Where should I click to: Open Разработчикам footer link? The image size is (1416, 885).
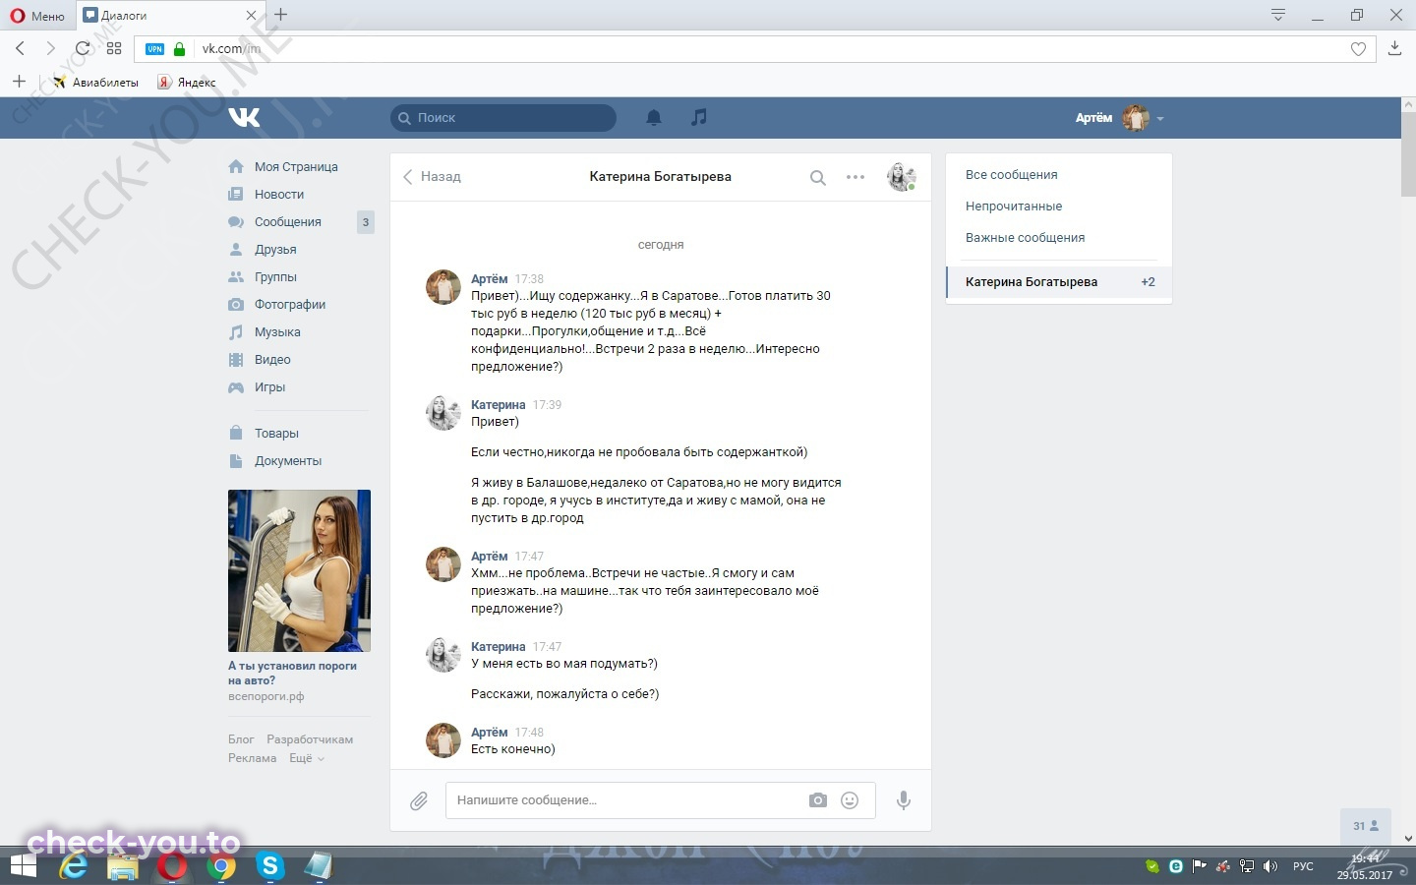[310, 739]
